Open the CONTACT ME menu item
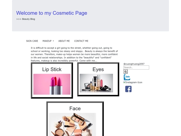 pos(81,41)
